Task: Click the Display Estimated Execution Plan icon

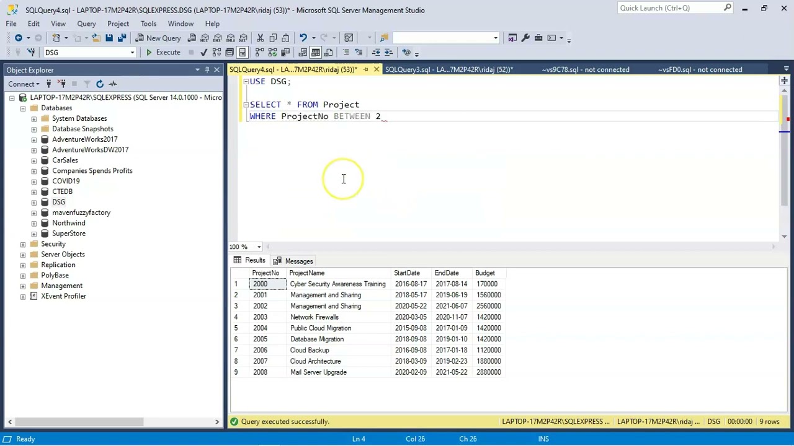Action: [x=216, y=53]
